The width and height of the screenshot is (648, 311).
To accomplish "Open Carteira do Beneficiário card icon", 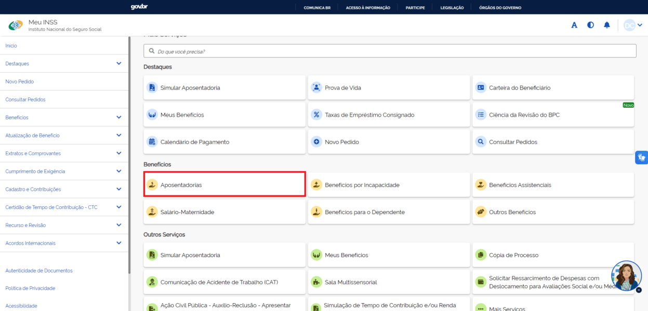I will [x=480, y=87].
